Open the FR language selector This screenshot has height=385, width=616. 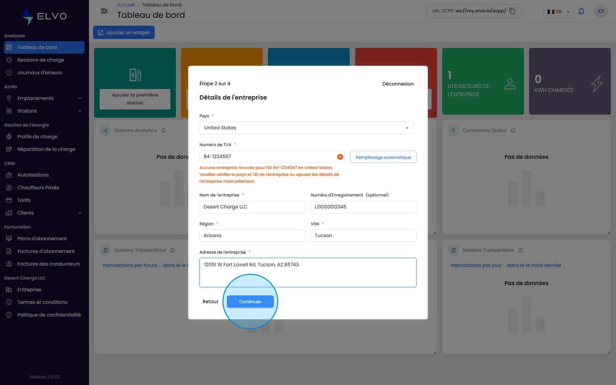tap(558, 12)
